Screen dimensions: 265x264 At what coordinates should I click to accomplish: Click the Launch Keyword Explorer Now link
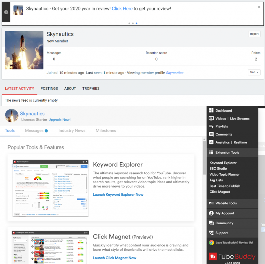(x=118, y=194)
